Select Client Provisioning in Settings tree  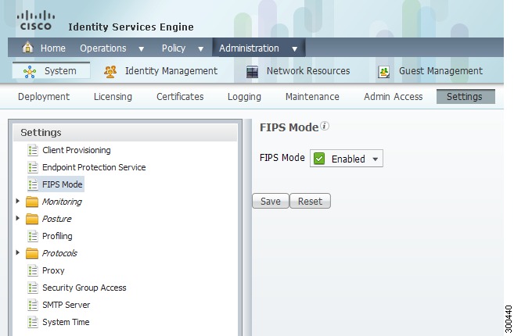coord(77,150)
